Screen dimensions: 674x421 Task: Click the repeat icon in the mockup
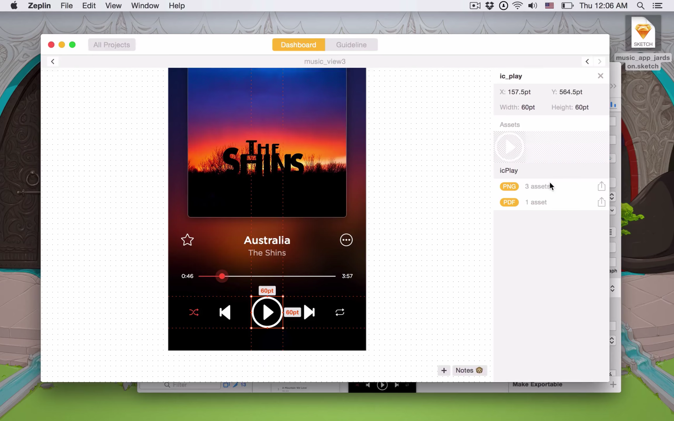(x=340, y=312)
